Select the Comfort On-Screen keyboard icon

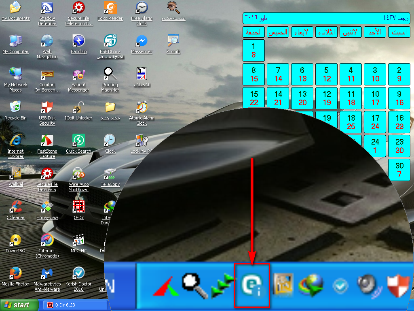click(x=47, y=80)
